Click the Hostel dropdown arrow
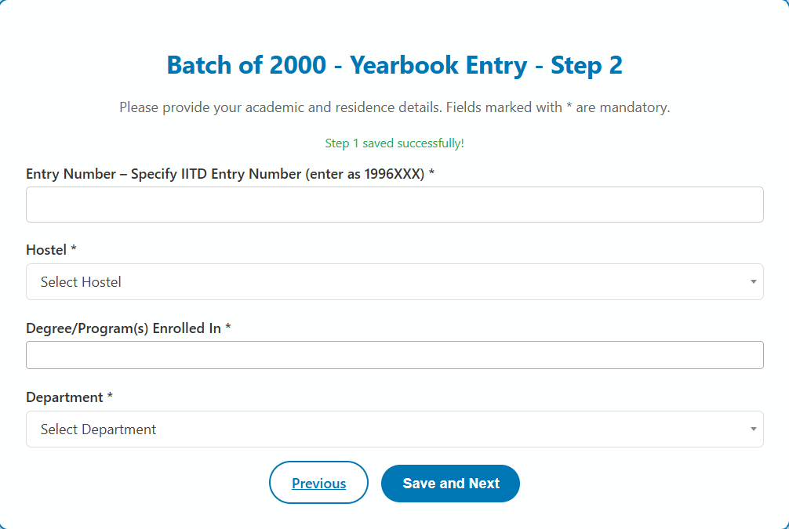Screen dimensions: 789x529 point(753,282)
